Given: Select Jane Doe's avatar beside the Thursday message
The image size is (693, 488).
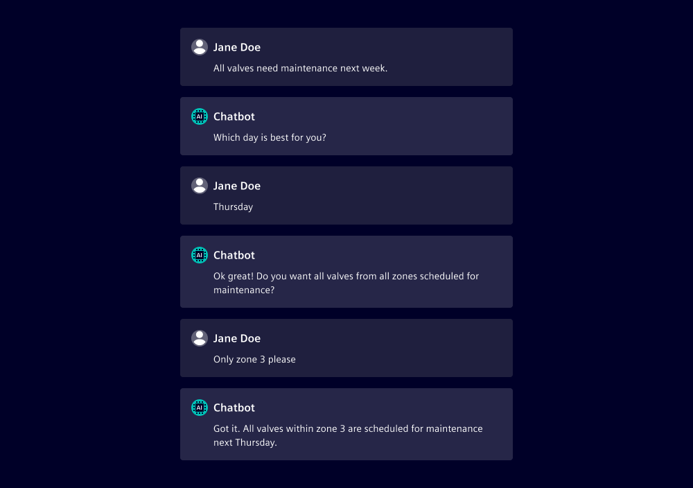Looking at the screenshot, I should 200,186.
